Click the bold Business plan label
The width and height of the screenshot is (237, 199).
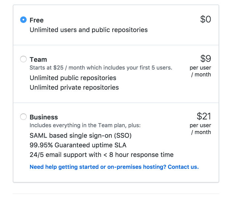click(x=44, y=117)
